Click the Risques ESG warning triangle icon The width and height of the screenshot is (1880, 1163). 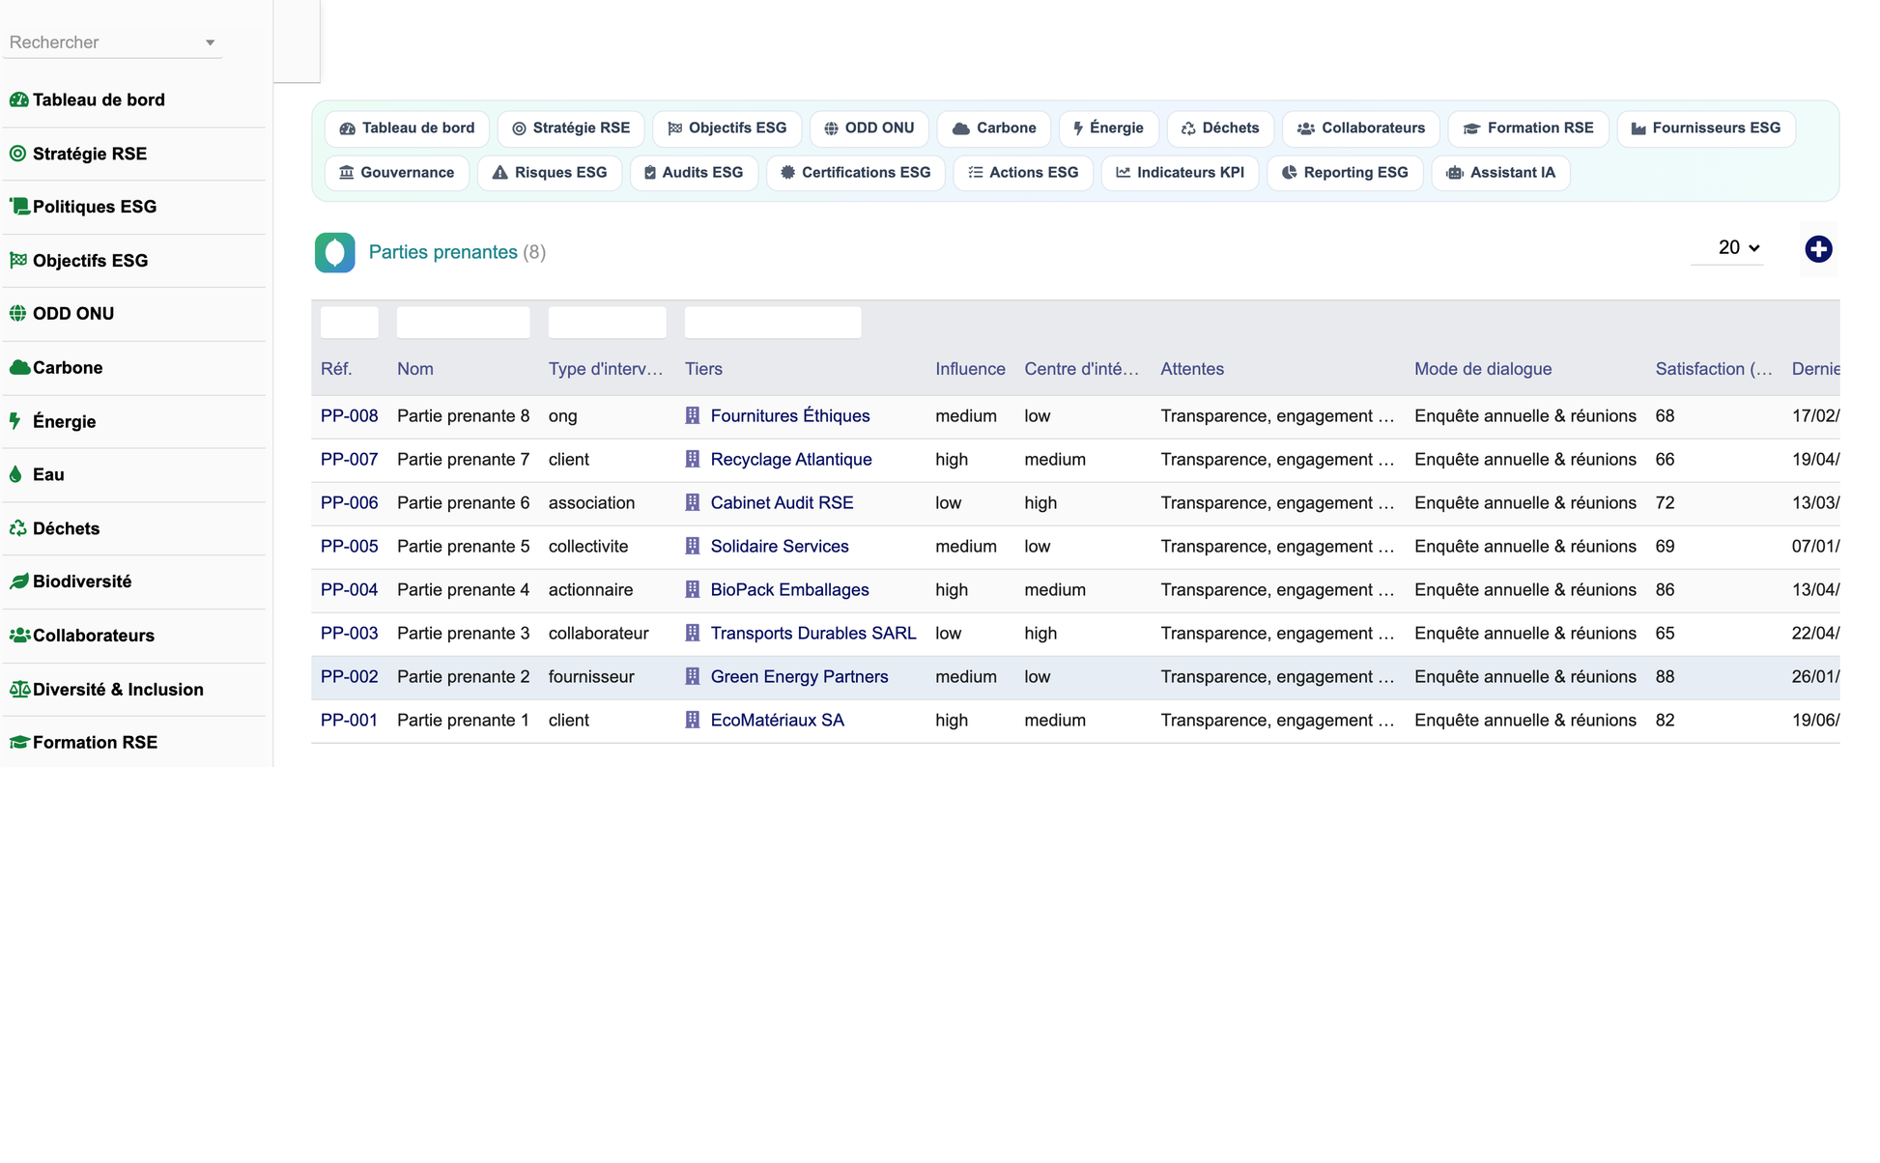coord(499,173)
